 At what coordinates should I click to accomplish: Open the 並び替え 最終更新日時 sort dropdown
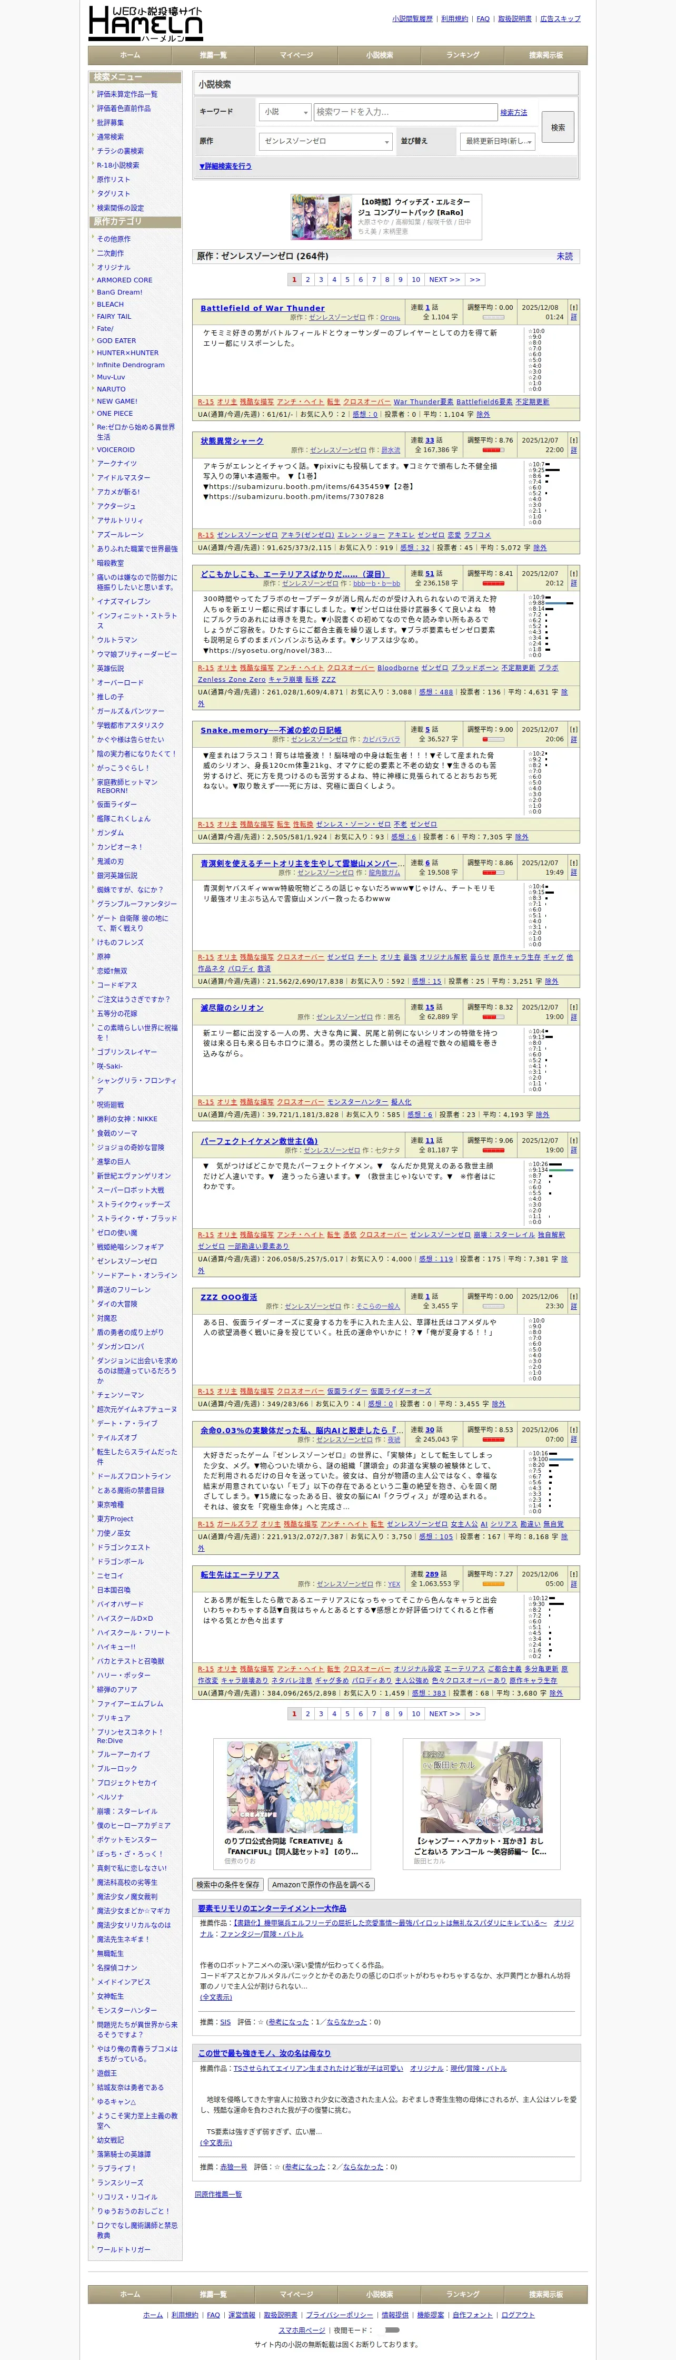coord(498,141)
